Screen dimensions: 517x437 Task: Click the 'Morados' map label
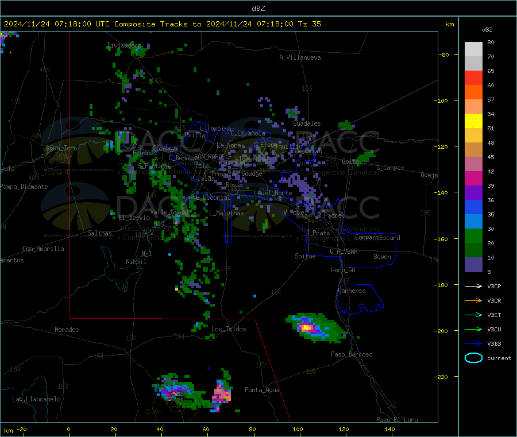tap(67, 330)
